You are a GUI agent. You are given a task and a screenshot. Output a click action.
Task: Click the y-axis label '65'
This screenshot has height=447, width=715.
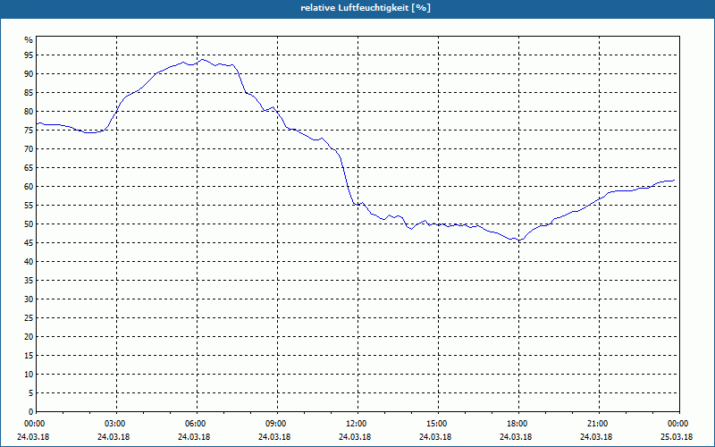(x=29, y=168)
